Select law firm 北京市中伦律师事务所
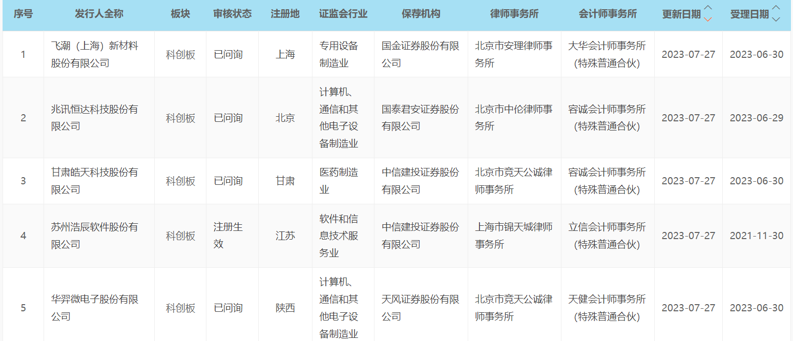The width and height of the screenshot is (793, 341). coord(514,118)
